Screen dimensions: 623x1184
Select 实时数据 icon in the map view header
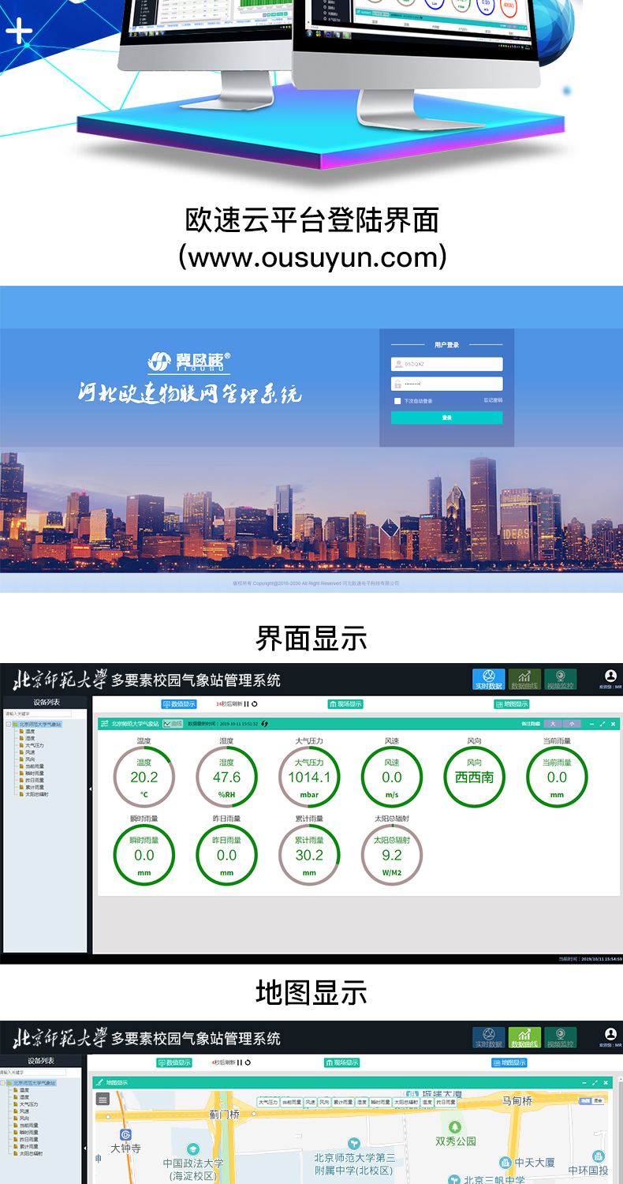489,1037
